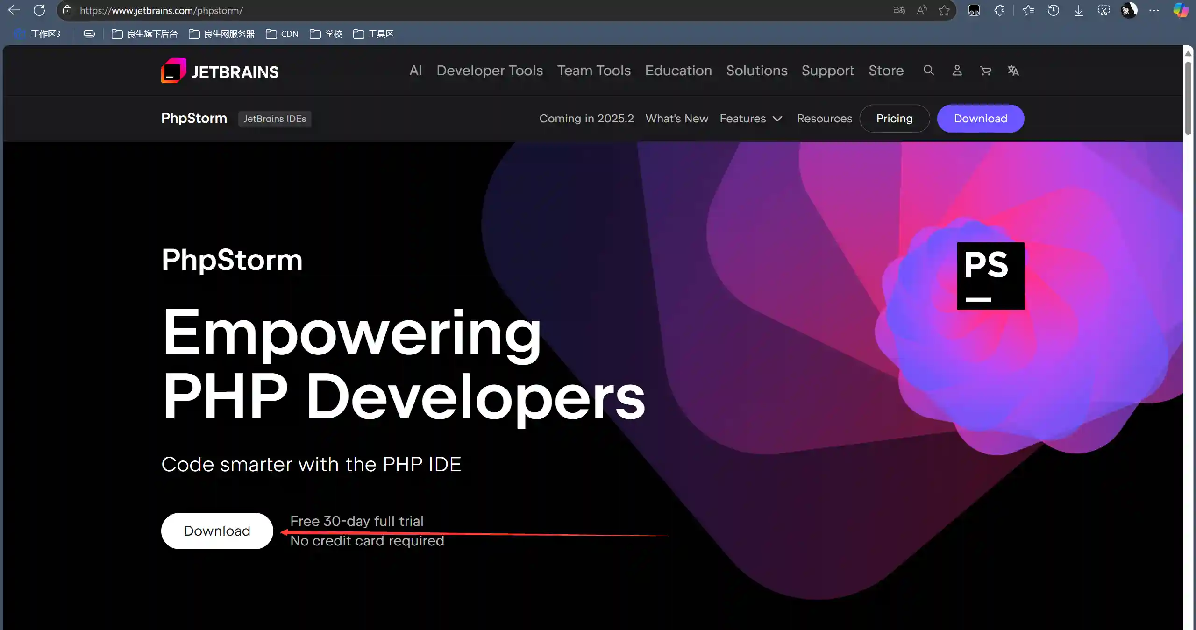Click the scrollbar up arrow
1196x630 pixels.
tap(1189, 54)
